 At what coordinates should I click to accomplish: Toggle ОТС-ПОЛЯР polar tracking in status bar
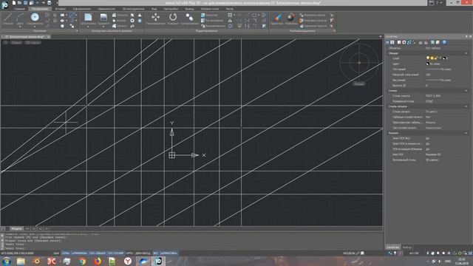tap(116, 253)
